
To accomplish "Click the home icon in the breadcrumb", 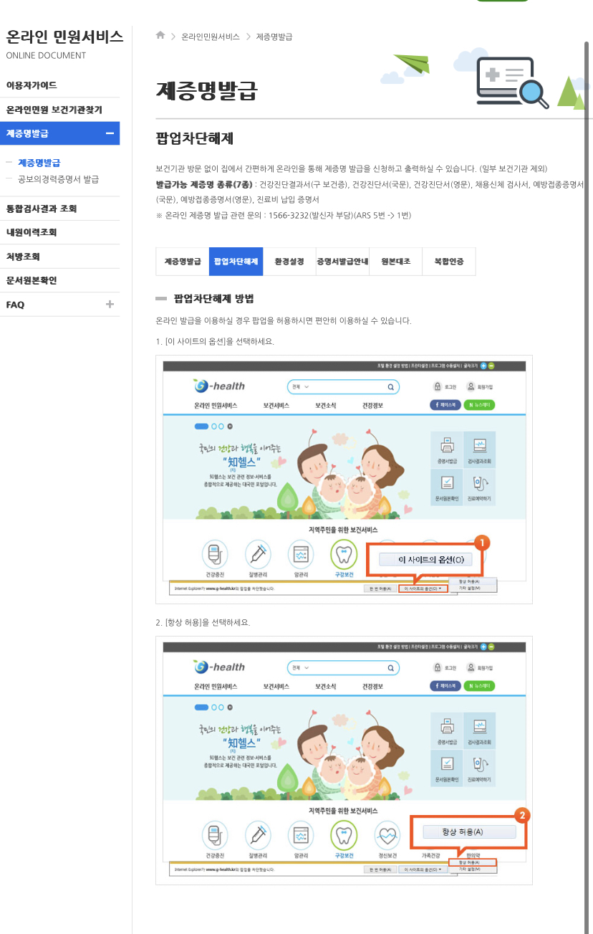I will pyautogui.click(x=160, y=36).
